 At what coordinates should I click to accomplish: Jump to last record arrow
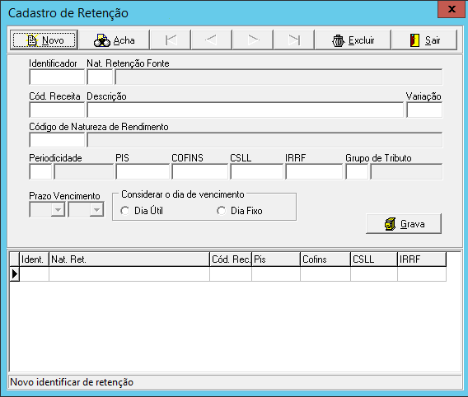[294, 40]
